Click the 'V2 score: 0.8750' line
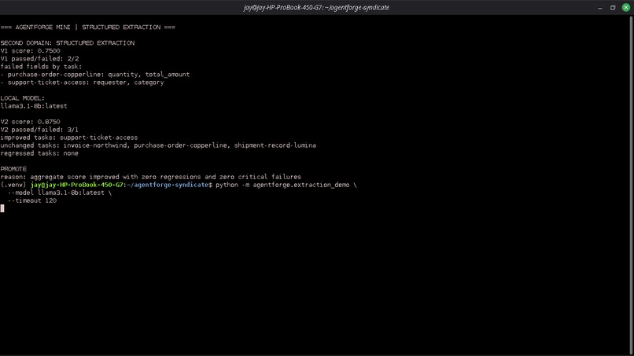634x356 pixels. click(31, 122)
